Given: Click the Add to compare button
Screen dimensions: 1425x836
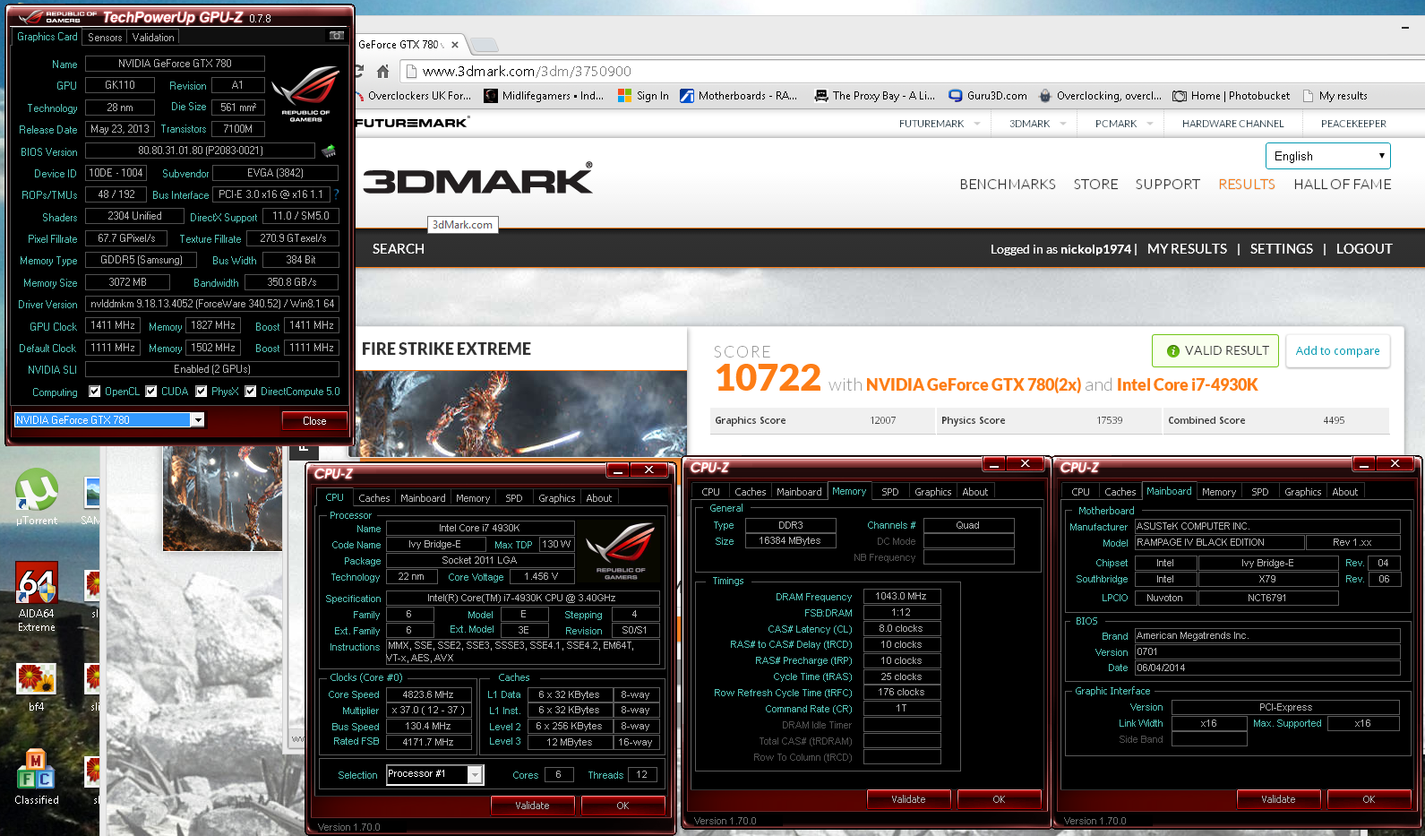Looking at the screenshot, I should tap(1337, 351).
